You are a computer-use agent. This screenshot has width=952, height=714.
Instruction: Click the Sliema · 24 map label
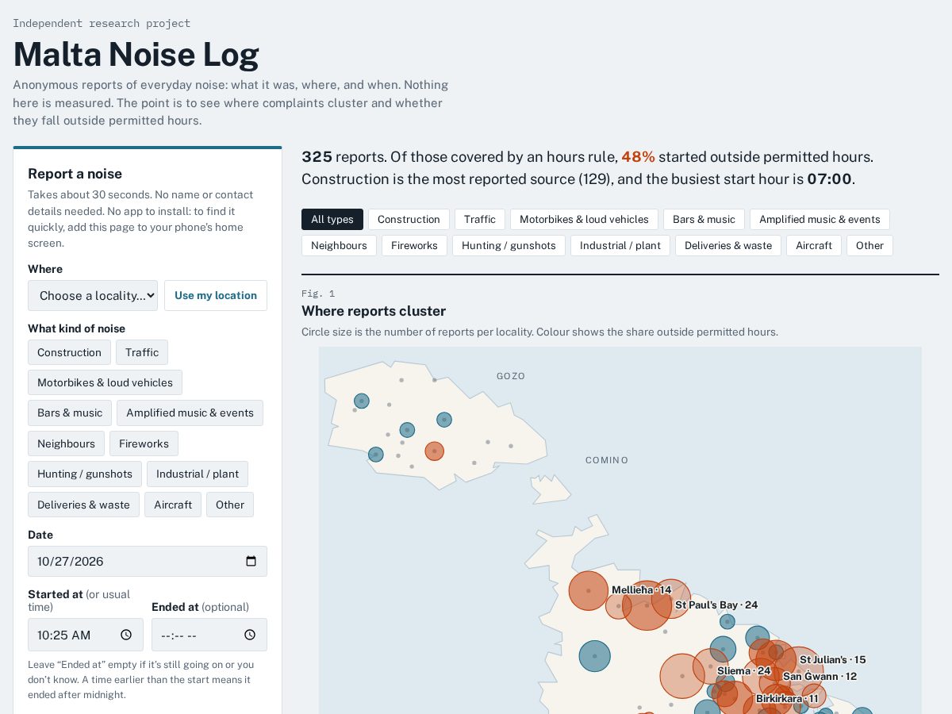click(x=744, y=670)
